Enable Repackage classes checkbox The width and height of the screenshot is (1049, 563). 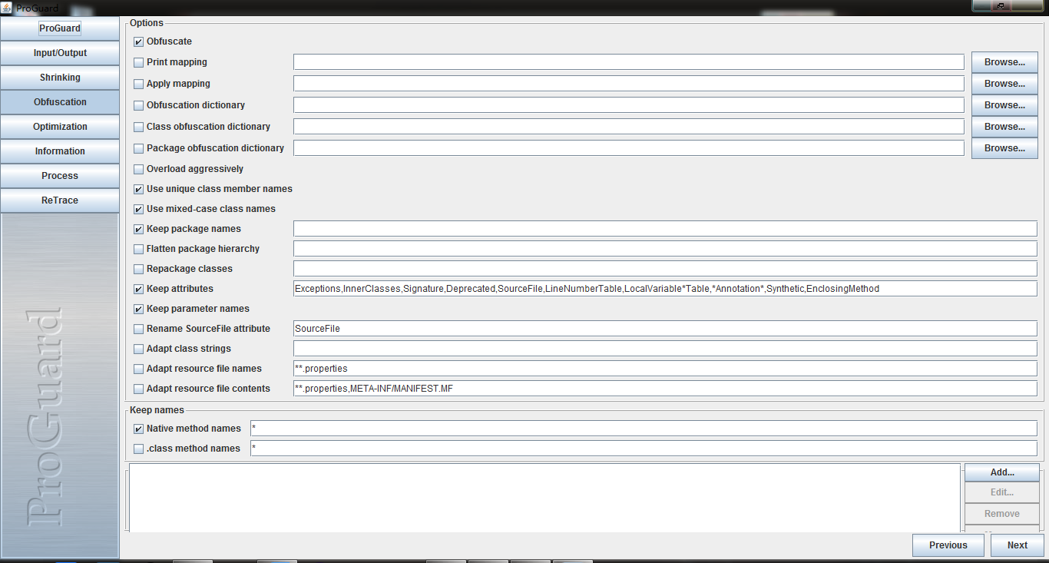(139, 269)
